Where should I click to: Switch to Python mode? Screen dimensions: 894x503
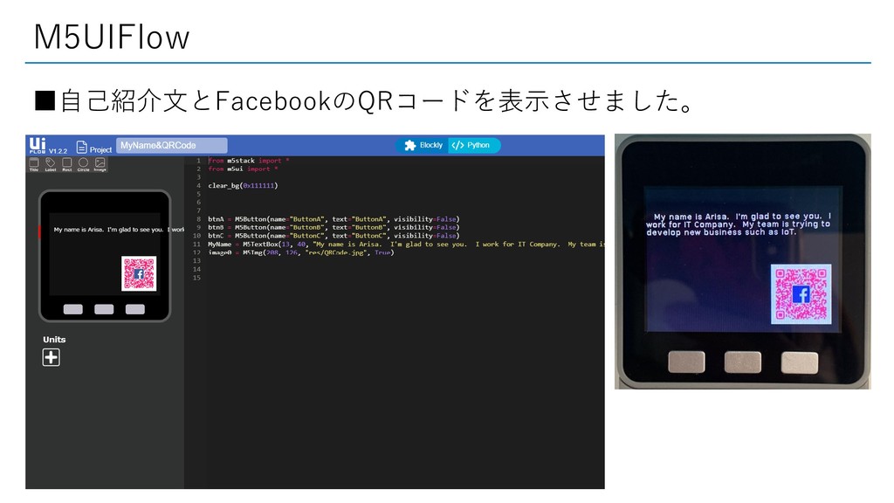tap(472, 146)
